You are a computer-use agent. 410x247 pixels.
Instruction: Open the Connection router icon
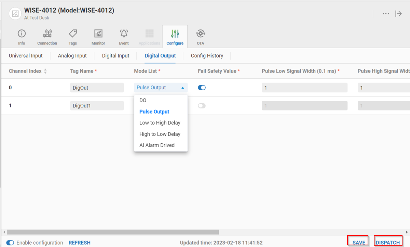pyautogui.click(x=47, y=34)
